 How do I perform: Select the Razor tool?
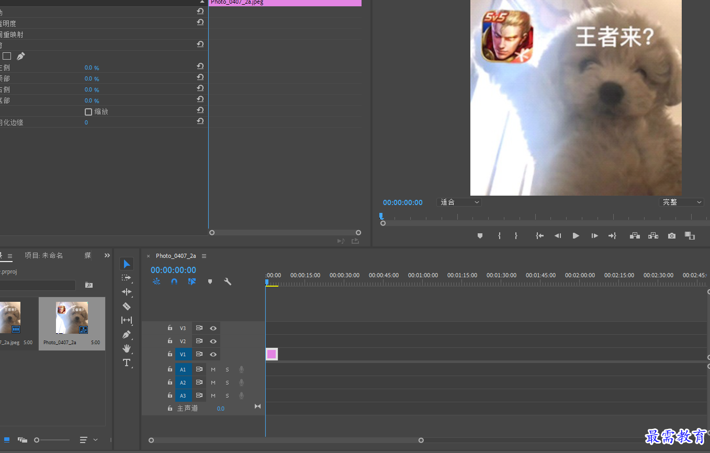point(127,306)
